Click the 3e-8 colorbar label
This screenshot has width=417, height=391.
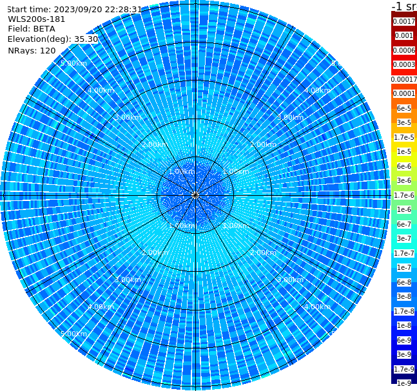(404, 296)
